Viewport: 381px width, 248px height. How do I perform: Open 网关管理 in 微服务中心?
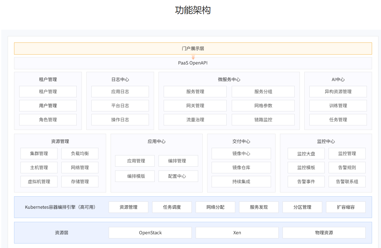click(195, 106)
